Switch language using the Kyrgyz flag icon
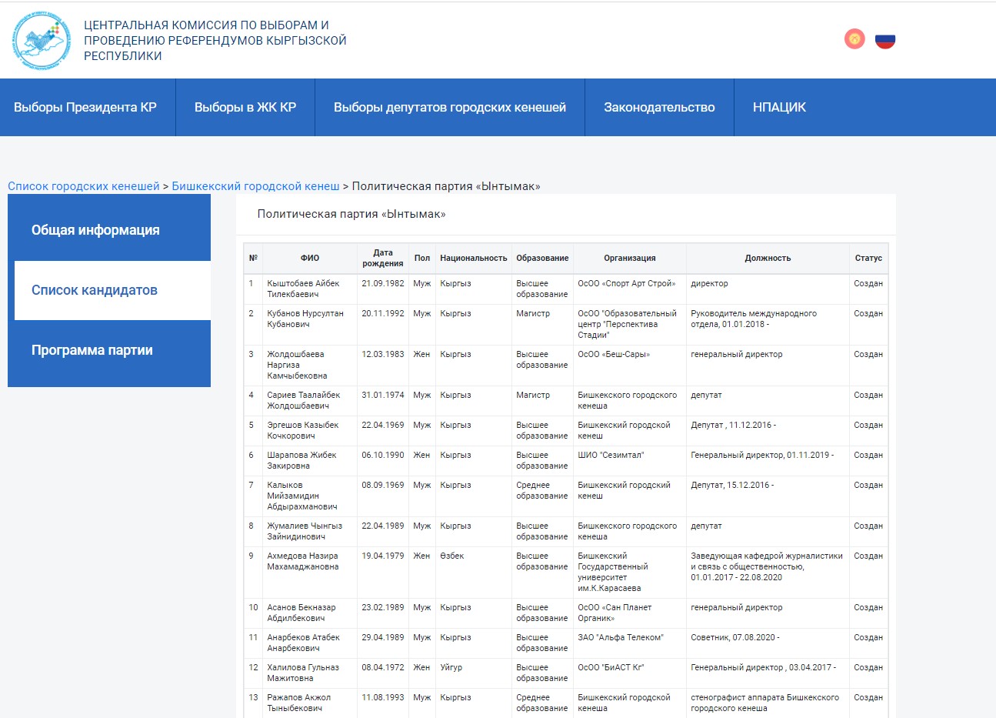Screen dimensions: 996x718 pos(854,38)
